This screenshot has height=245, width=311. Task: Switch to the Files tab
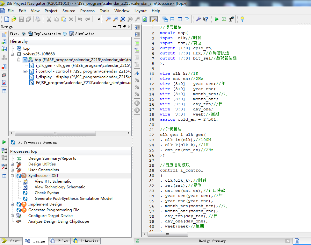coord(60,241)
